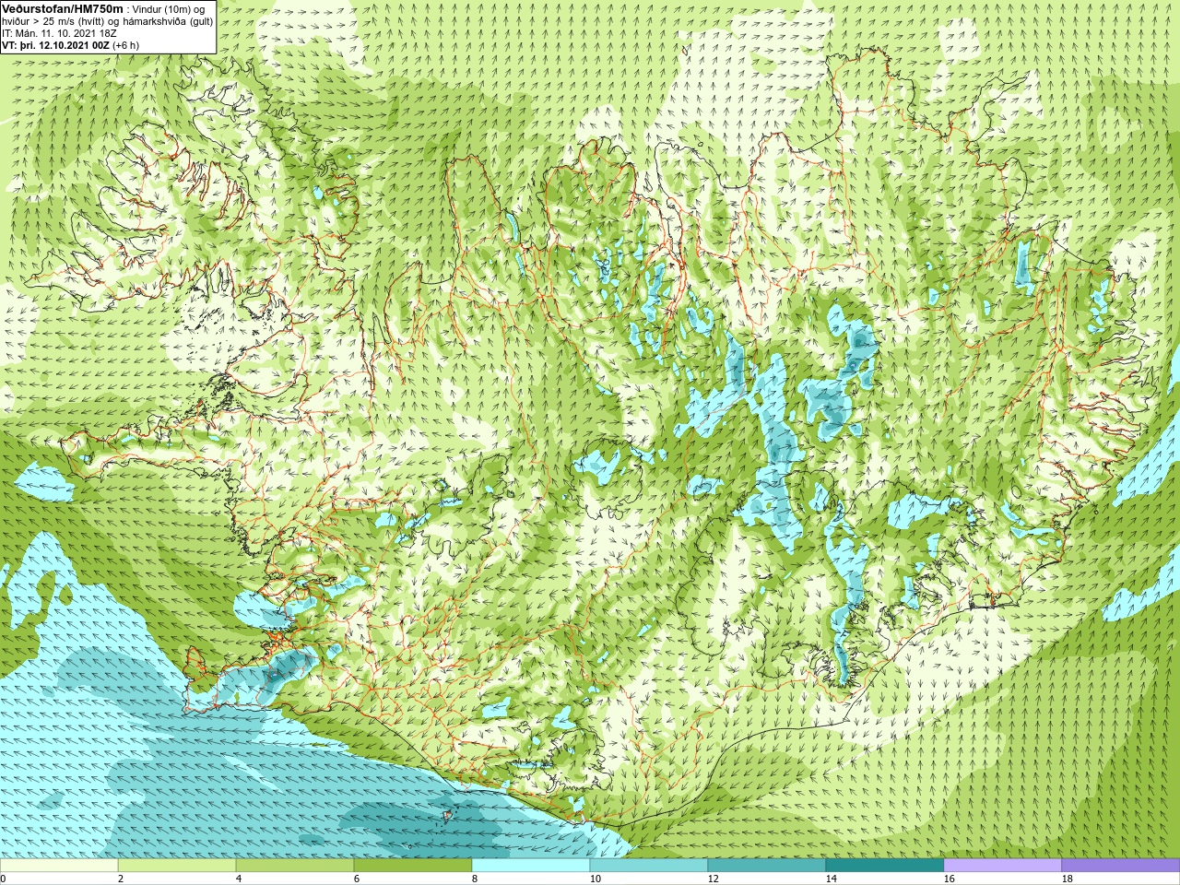This screenshot has height=885, width=1180.
Task: Click the 'VT: þri. 12.10.2021 00Z (+6 h)' line
Action: click(71, 45)
